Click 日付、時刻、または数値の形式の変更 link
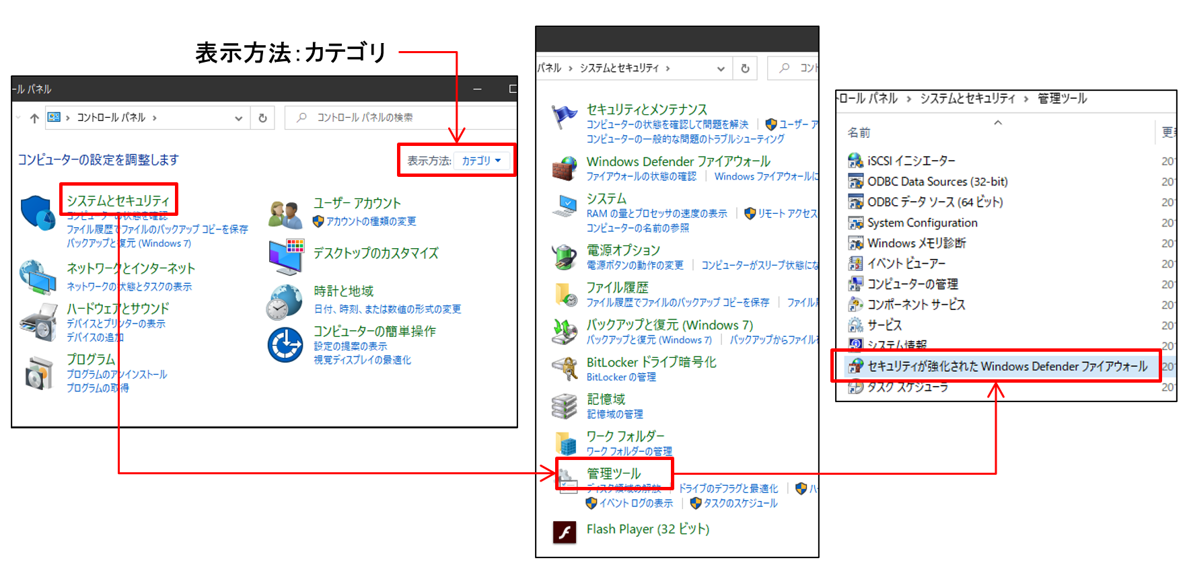The width and height of the screenshot is (1187, 573). (388, 309)
